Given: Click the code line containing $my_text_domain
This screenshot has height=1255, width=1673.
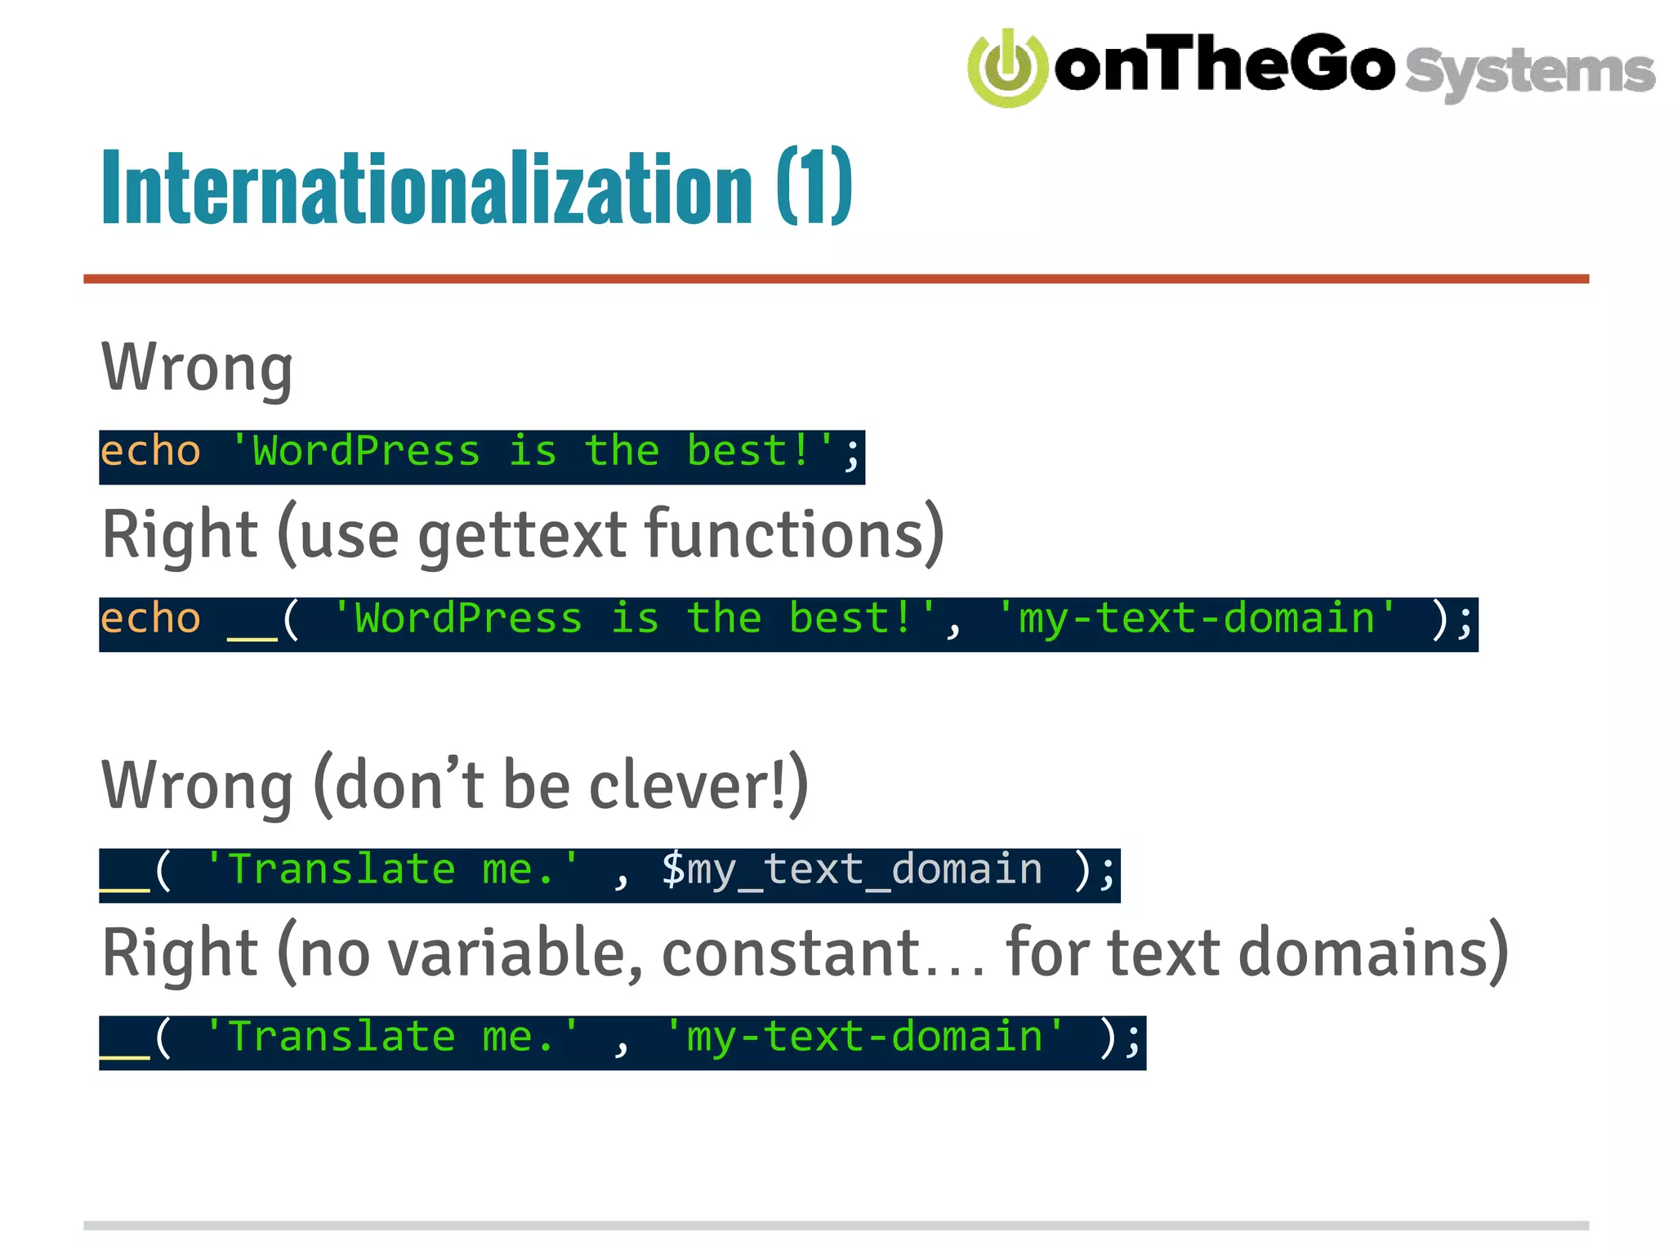Looking at the screenshot, I should tap(609, 875).
